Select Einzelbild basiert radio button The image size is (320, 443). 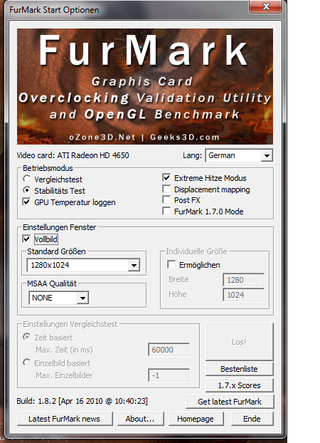(27, 363)
